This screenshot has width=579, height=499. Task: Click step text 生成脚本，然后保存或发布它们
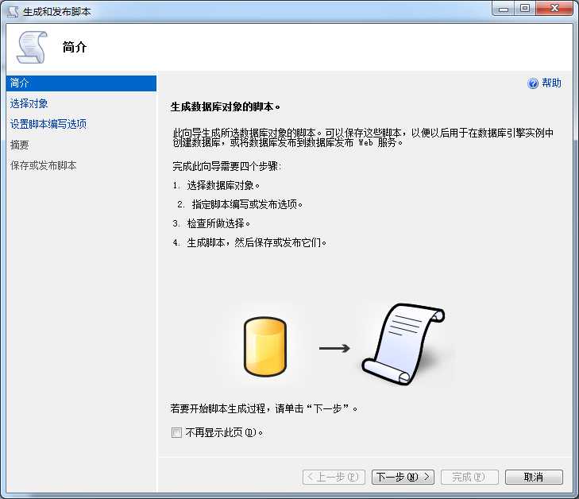click(257, 242)
